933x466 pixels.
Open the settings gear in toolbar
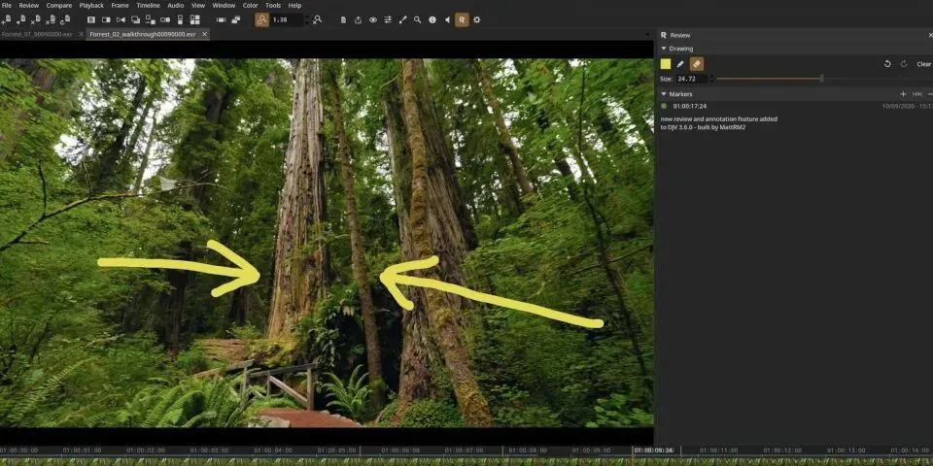pyautogui.click(x=476, y=19)
